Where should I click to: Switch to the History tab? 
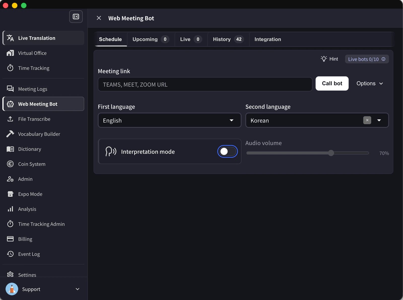pyautogui.click(x=228, y=39)
